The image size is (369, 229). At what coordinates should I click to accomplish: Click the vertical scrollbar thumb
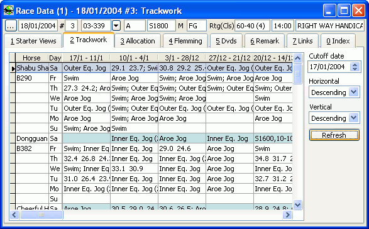click(298, 73)
